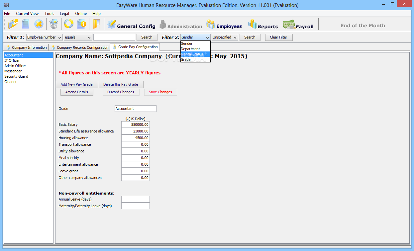Click the Maternity/Paternity Leave days field
Screen dimensions: 414x251
pos(136,206)
